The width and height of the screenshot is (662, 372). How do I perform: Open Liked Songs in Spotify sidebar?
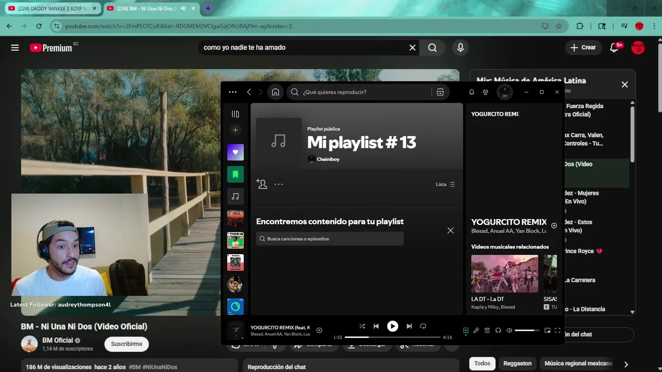pyautogui.click(x=235, y=152)
